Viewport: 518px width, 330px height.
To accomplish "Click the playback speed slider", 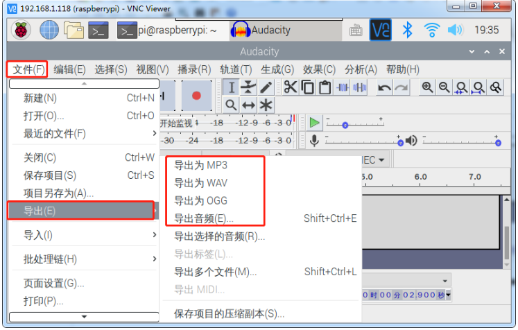I will (x=366, y=125).
